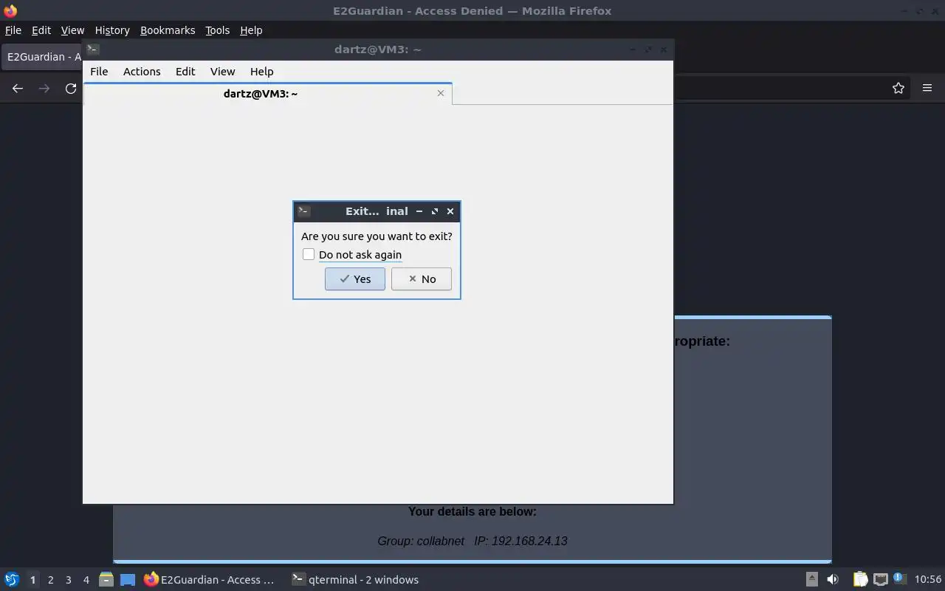Switch to workspace 2
945x591 pixels.
pos(50,580)
